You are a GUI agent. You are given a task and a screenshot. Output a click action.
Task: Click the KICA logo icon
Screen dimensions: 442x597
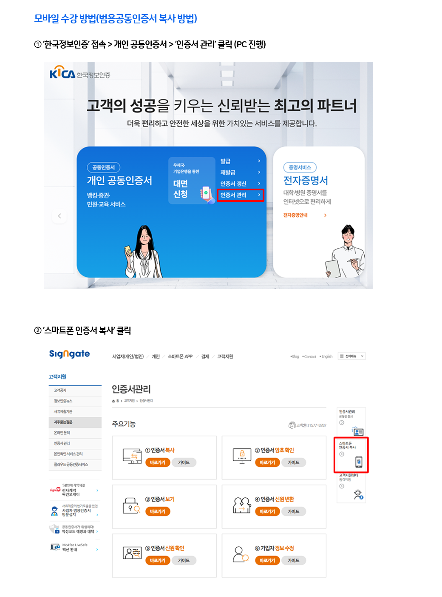[x=62, y=73]
